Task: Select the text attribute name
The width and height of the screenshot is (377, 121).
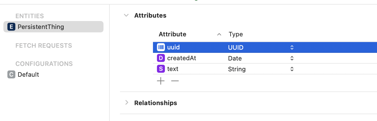Action: pos(173,69)
